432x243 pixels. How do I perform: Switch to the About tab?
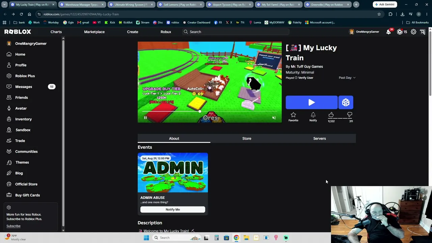coord(174,138)
